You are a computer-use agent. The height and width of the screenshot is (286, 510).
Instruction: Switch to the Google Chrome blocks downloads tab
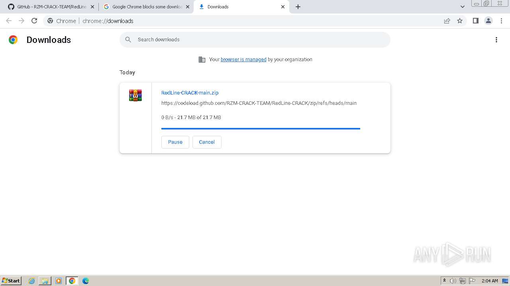pyautogui.click(x=145, y=7)
